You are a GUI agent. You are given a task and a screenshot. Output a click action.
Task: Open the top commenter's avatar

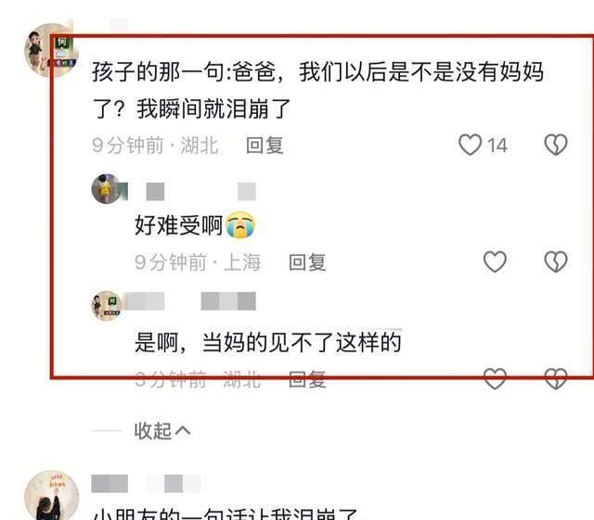(51, 50)
